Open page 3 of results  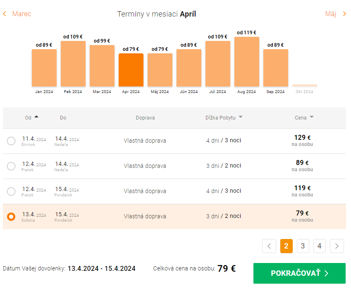[303, 246]
